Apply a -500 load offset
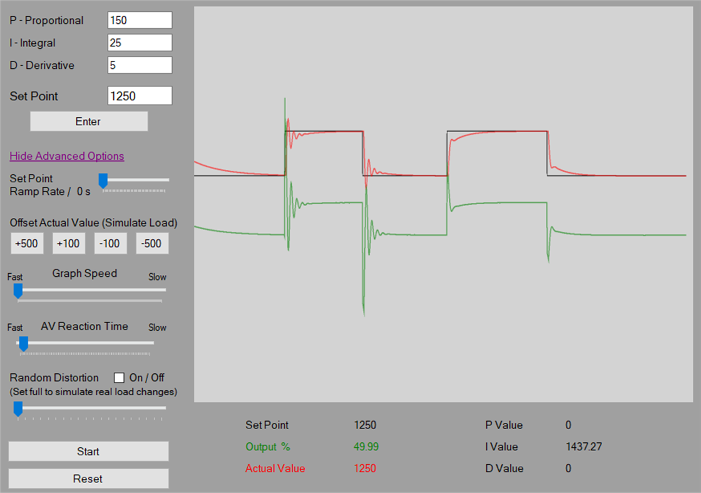Viewport: 701px width, 493px height. tap(152, 243)
